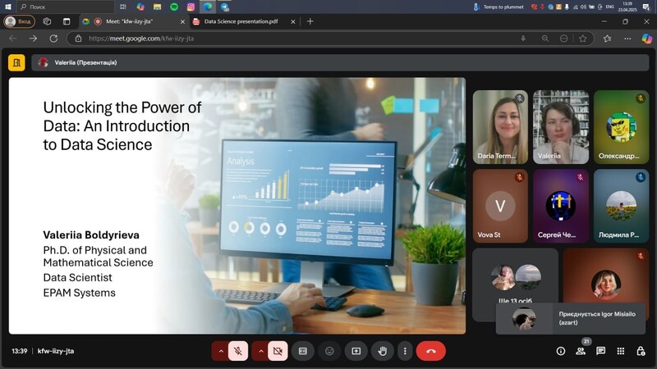Click the kfw-iizy-jta meeting code text
Screen dimensions: 657x369
tap(56, 351)
